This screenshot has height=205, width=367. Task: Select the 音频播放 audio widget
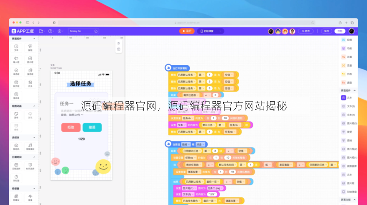click(30, 146)
